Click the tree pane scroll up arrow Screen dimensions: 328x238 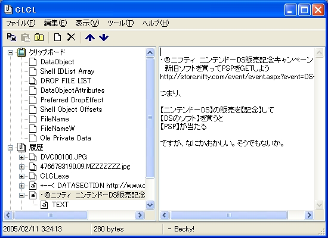150,52
